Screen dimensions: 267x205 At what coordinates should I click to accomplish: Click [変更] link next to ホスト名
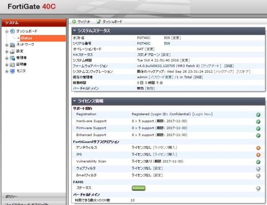point(176,38)
